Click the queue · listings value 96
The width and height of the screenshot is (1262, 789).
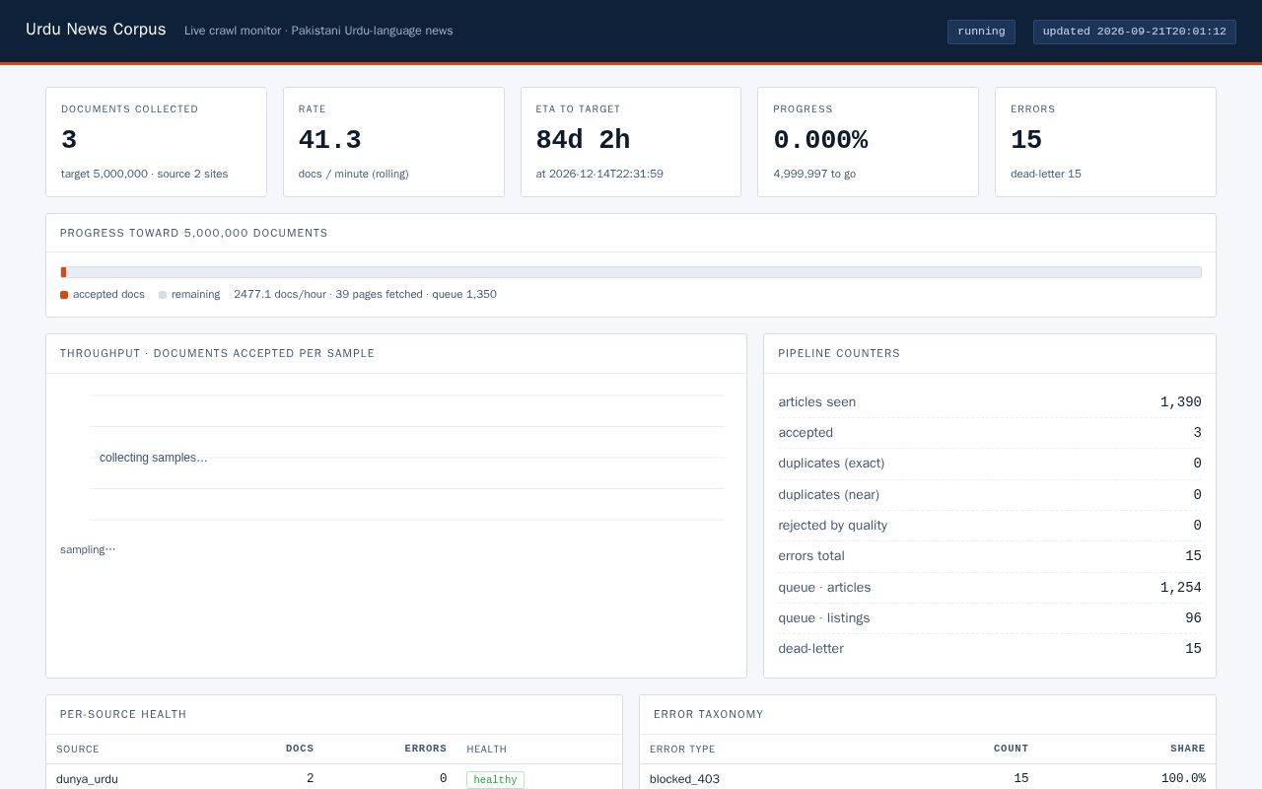[x=1193, y=618]
